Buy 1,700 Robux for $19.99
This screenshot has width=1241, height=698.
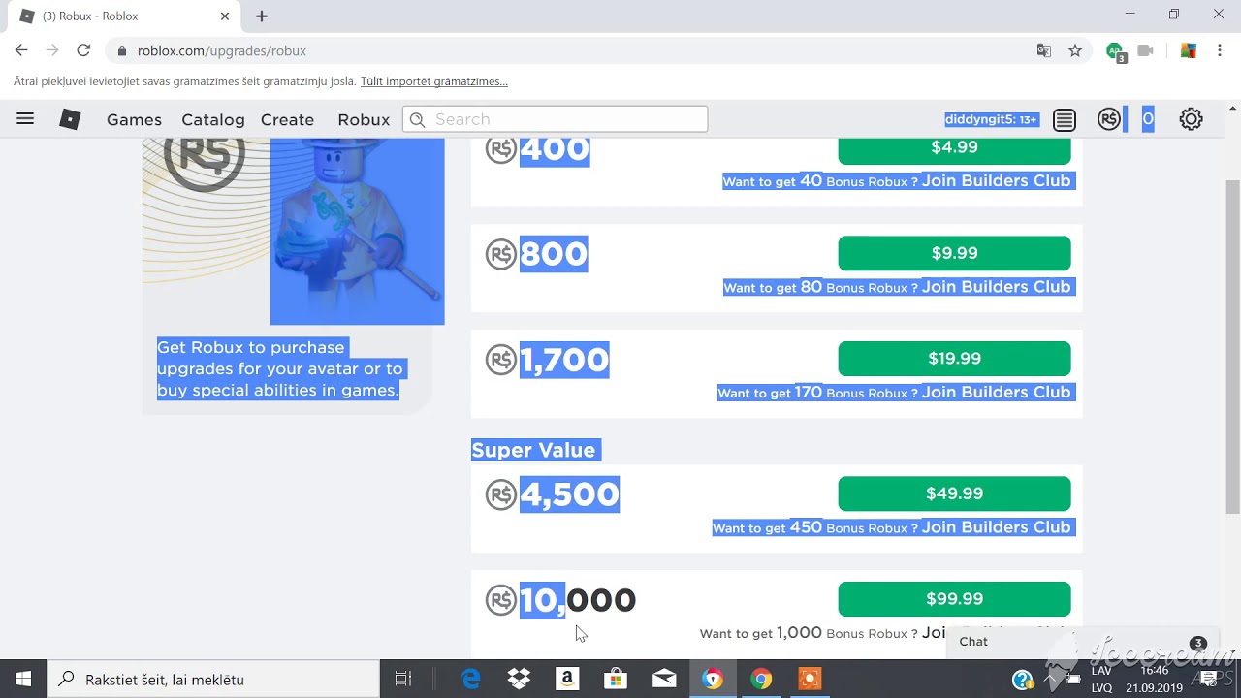[954, 359]
